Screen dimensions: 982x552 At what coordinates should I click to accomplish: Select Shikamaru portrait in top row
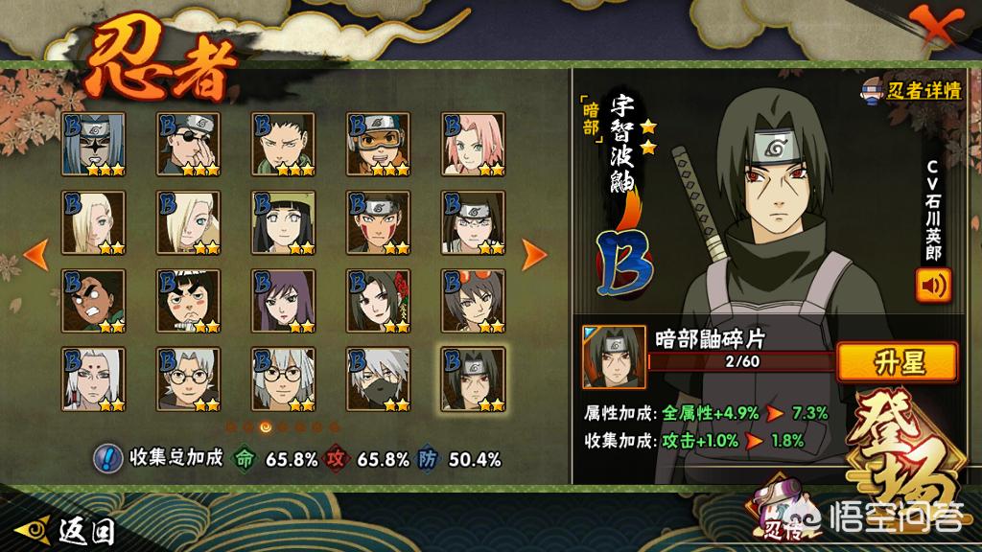tap(283, 144)
